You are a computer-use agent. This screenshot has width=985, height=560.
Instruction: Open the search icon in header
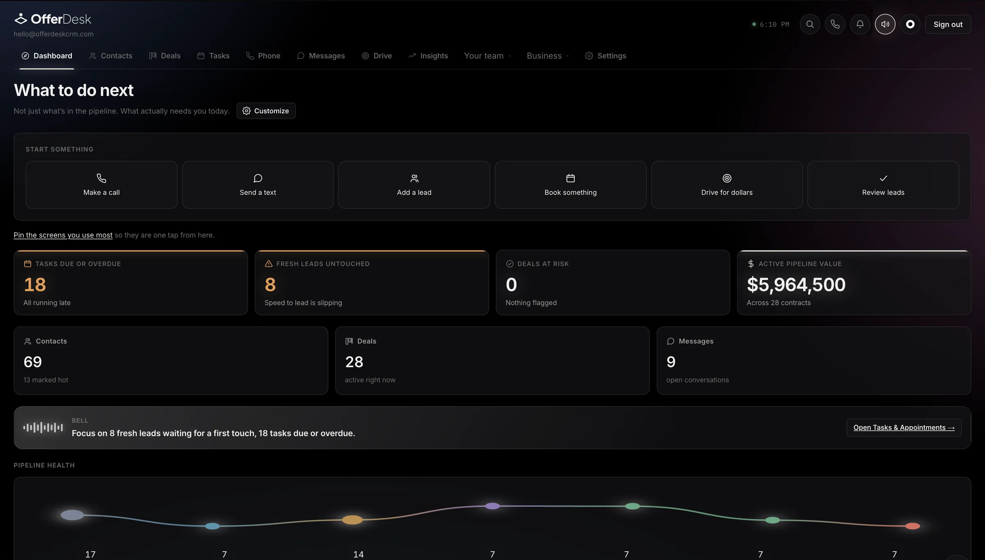click(x=810, y=24)
